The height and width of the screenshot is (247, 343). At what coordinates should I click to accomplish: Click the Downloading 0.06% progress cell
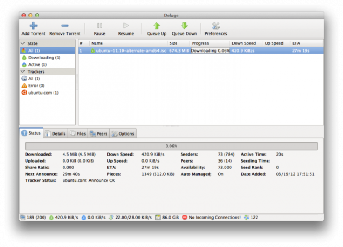[210, 50]
